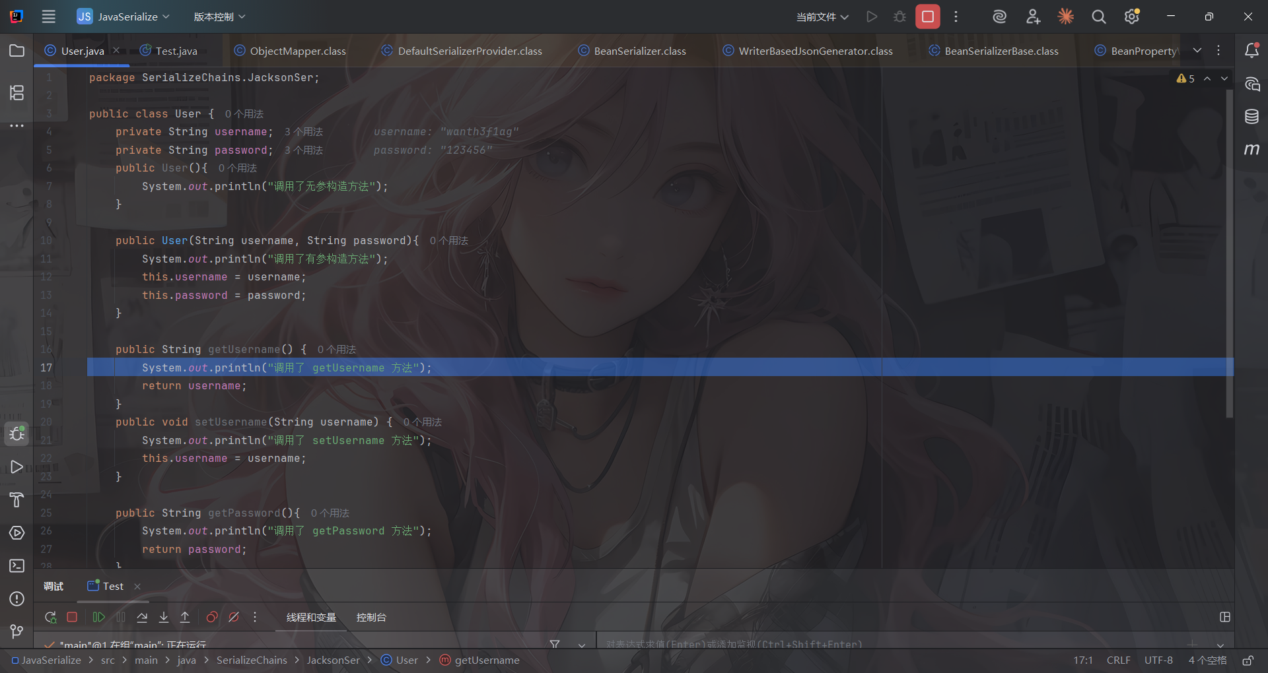Viewport: 1268px width, 673px height.
Task: Open the Terminal tool window
Action: click(17, 565)
